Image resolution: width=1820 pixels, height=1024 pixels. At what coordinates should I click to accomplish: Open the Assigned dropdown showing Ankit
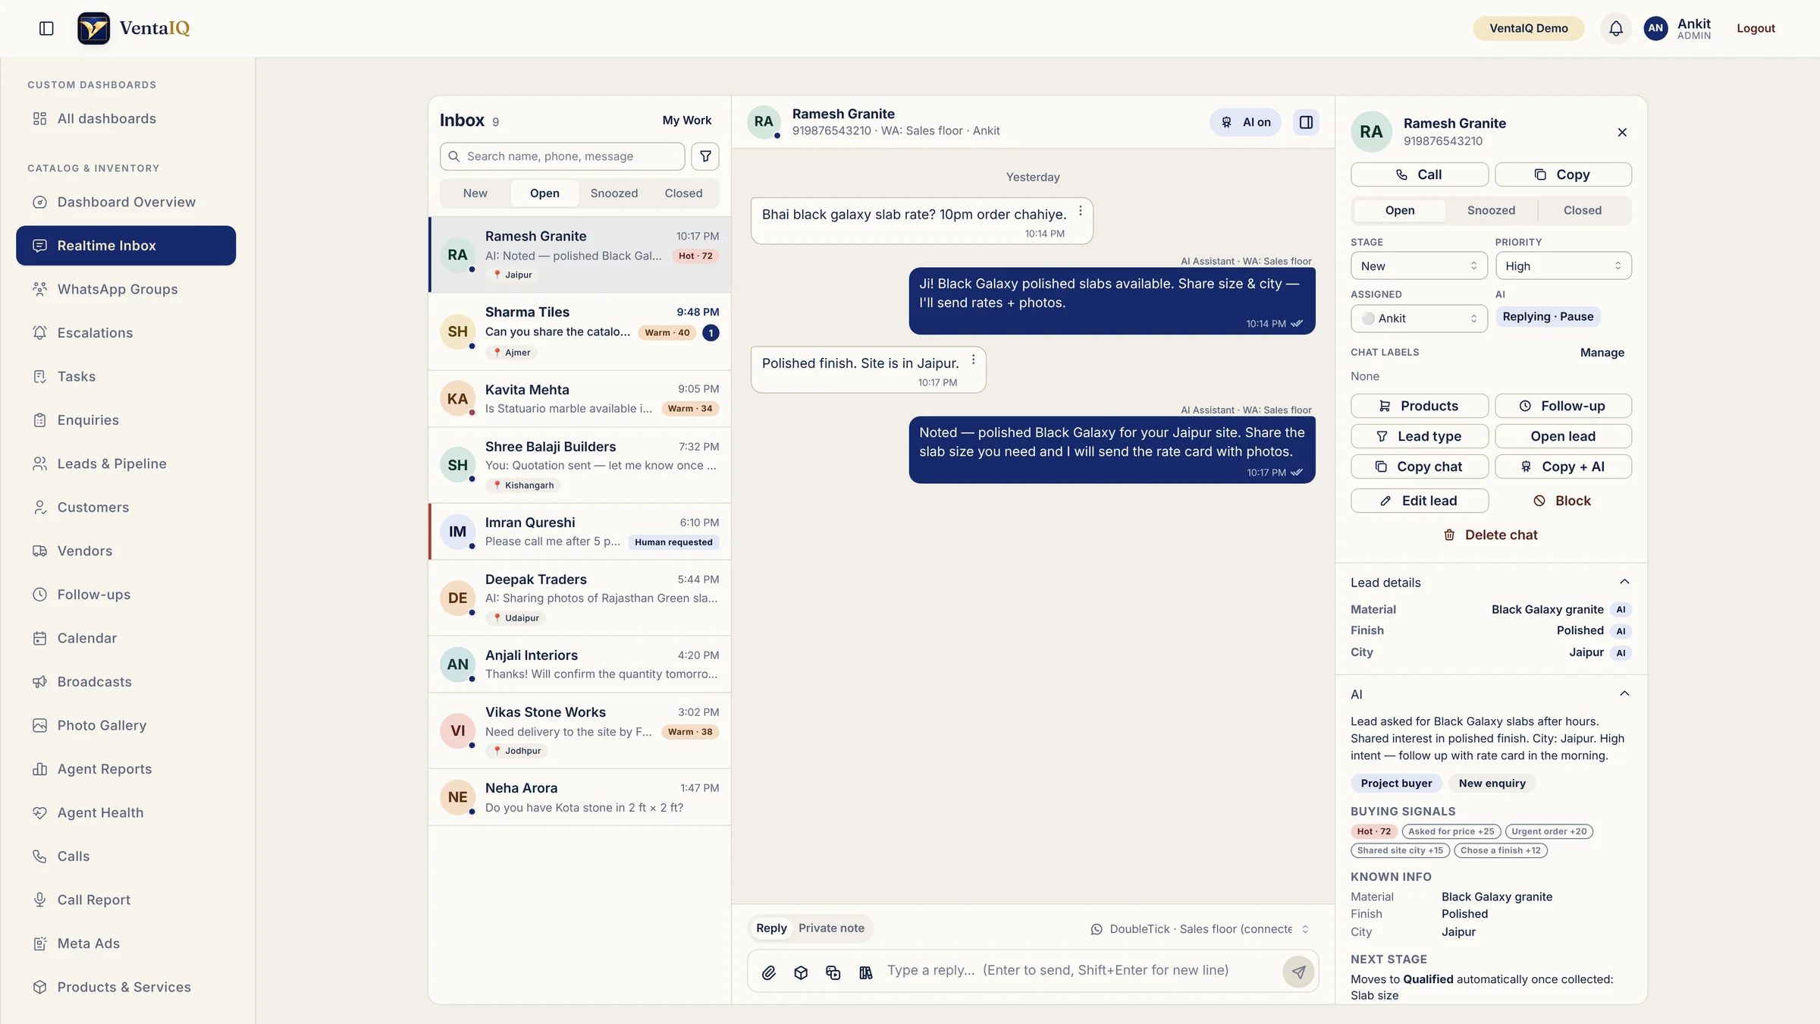point(1419,319)
